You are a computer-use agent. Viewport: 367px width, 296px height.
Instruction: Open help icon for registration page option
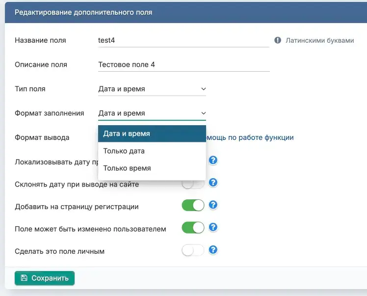tap(213, 205)
